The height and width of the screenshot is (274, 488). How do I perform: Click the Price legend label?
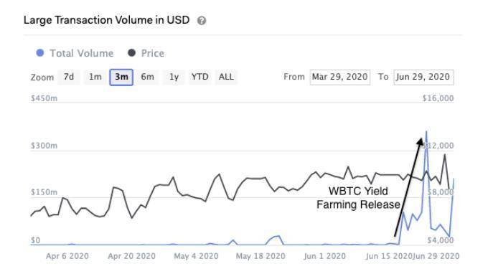tap(152, 53)
